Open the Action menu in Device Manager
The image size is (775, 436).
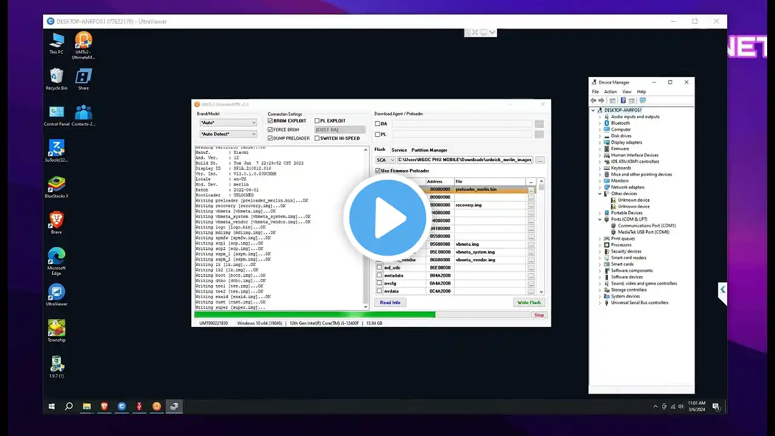pyautogui.click(x=610, y=92)
